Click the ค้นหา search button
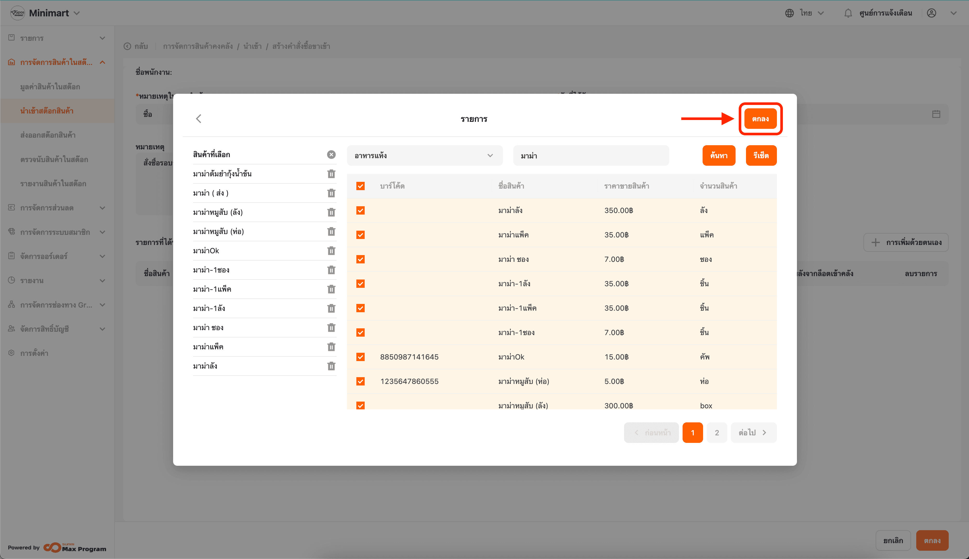This screenshot has width=969, height=559. (x=719, y=156)
